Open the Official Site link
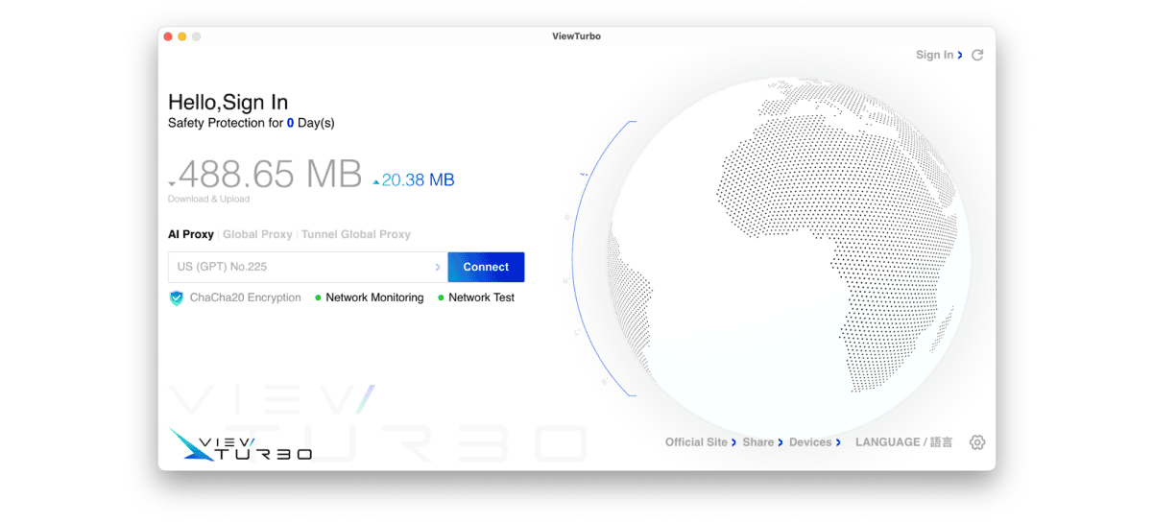 coord(701,442)
